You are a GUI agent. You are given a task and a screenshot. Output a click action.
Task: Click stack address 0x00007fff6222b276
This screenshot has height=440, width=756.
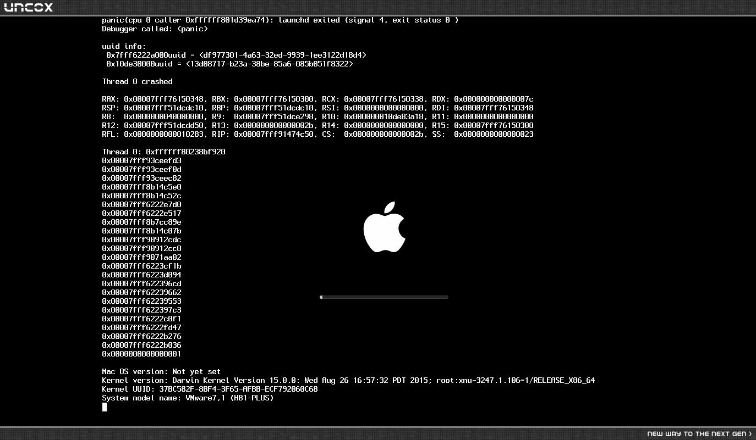click(x=142, y=337)
